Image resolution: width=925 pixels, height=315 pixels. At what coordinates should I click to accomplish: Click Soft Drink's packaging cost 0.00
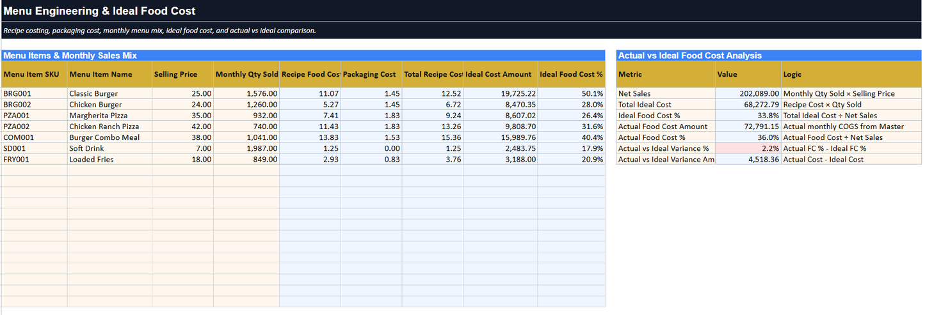371,148
